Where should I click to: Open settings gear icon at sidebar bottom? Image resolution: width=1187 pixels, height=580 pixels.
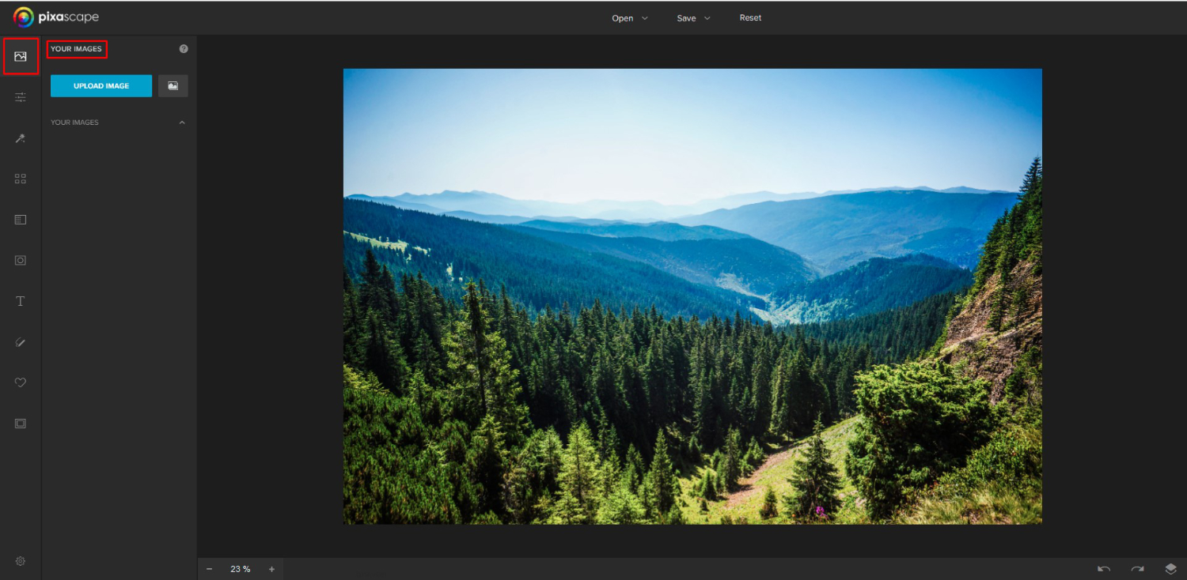pos(21,561)
